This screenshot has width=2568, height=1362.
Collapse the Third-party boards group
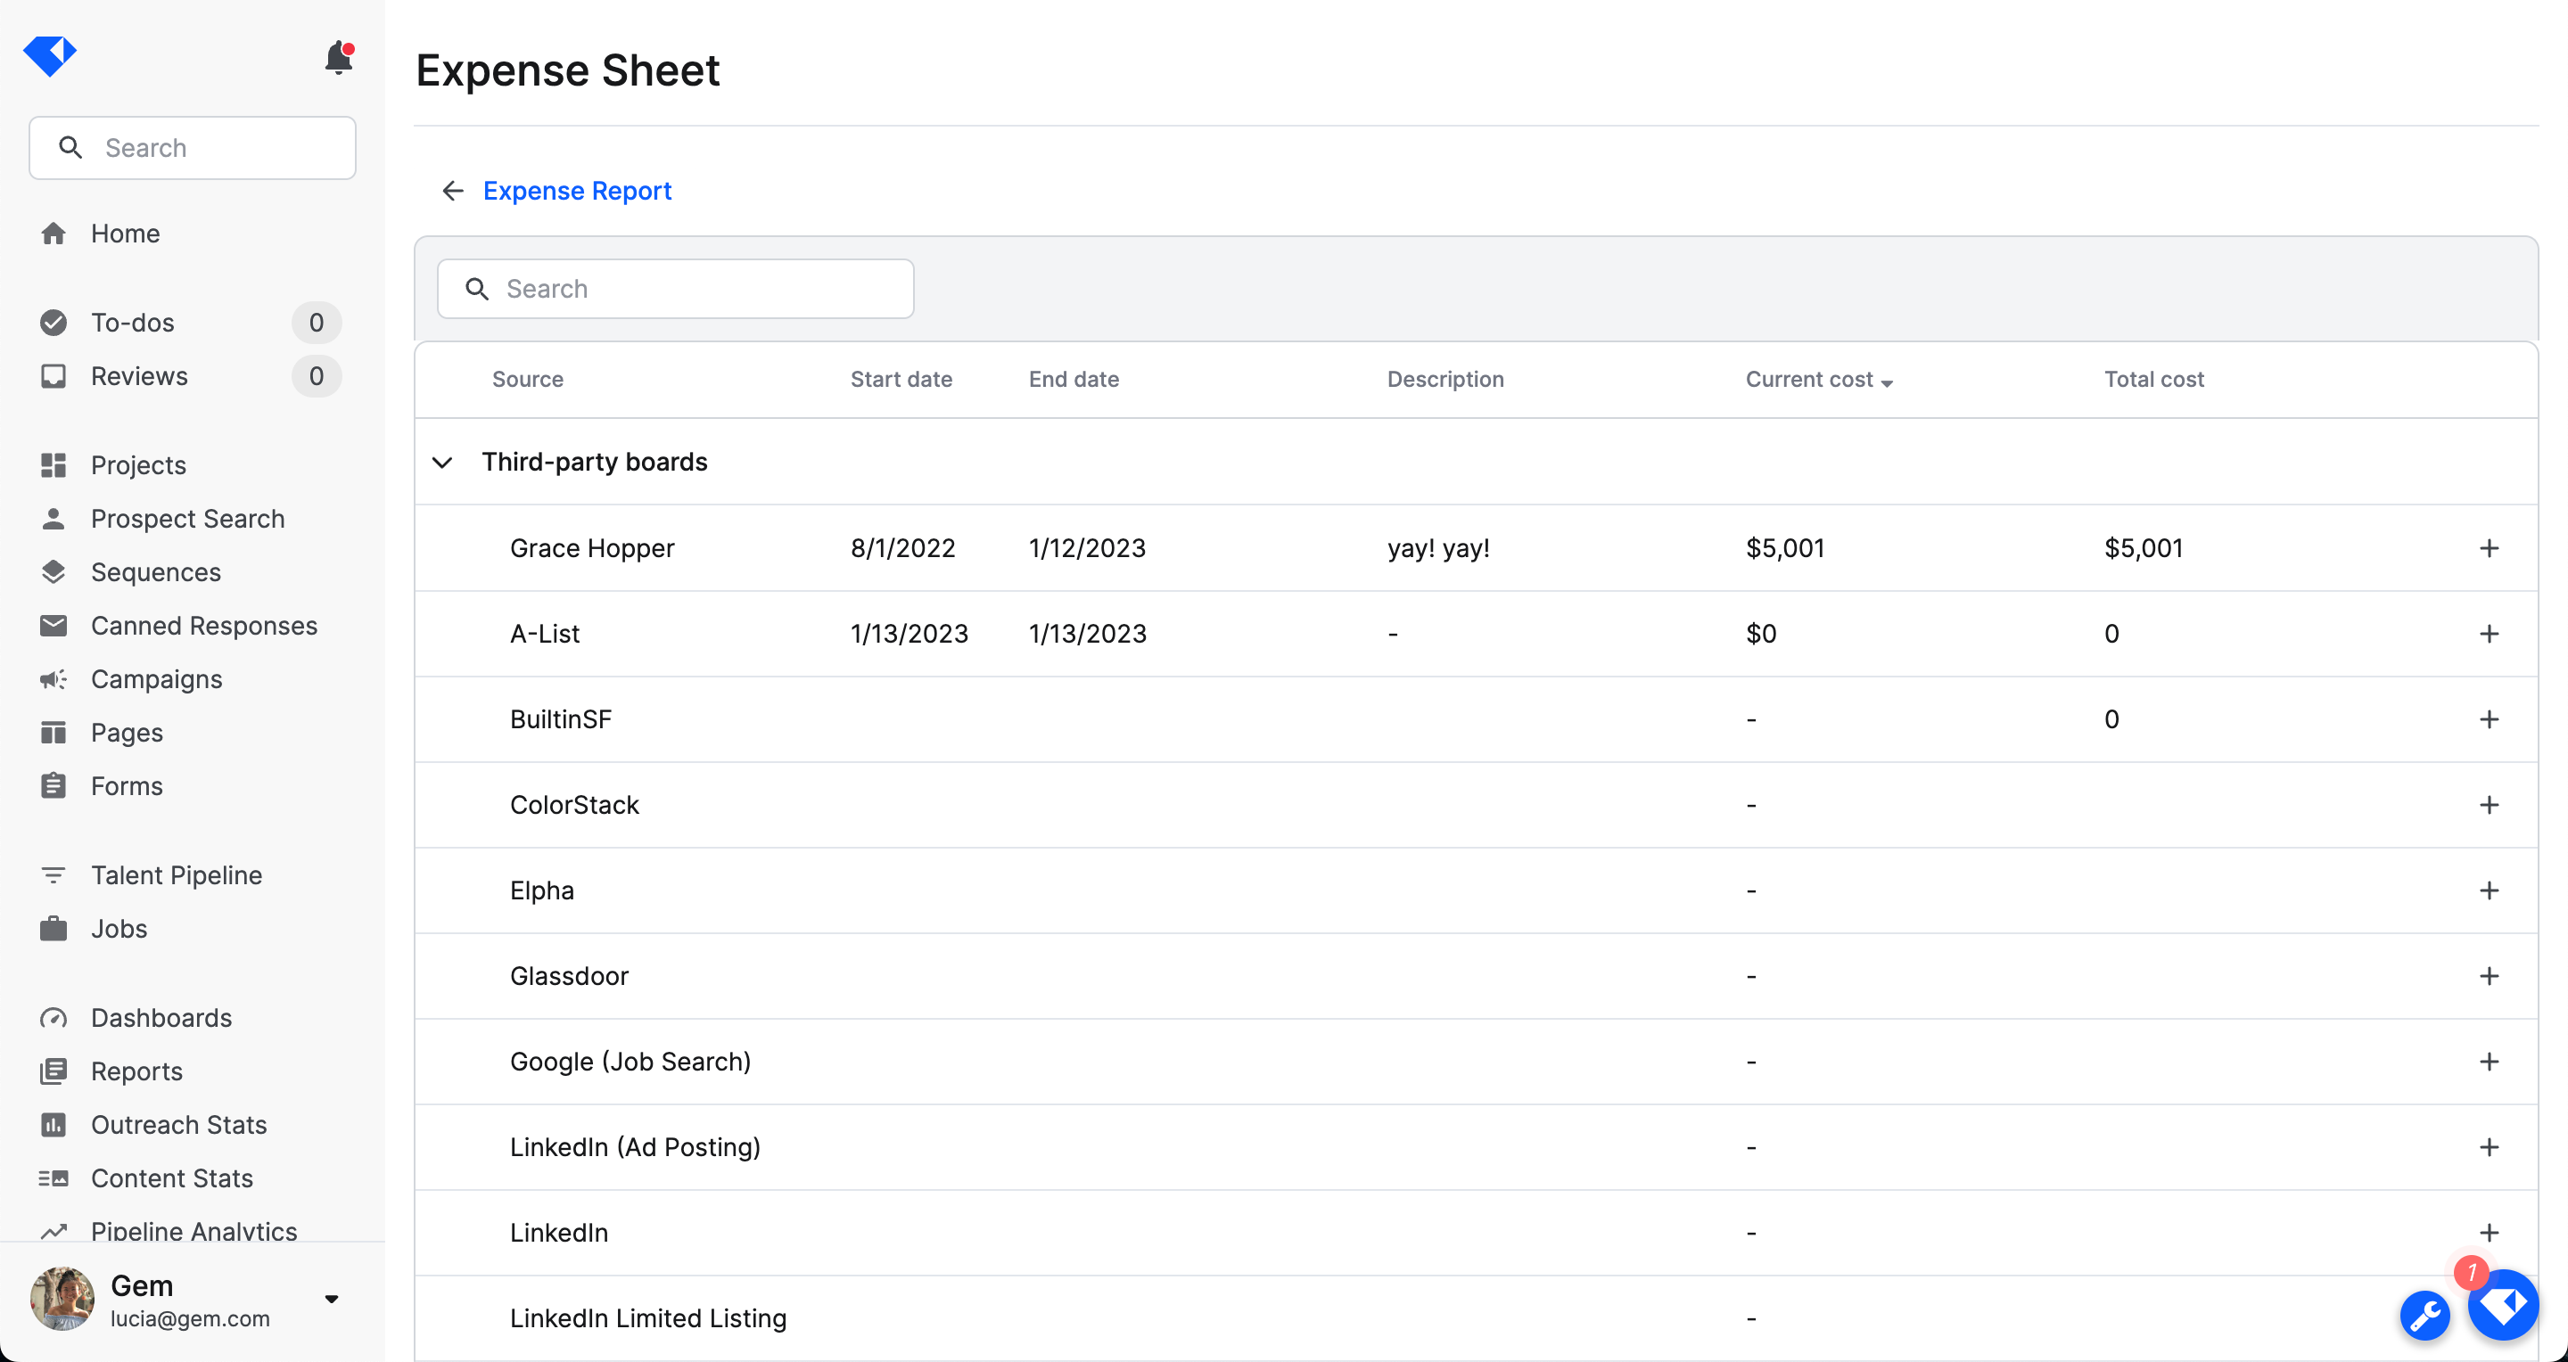442,463
